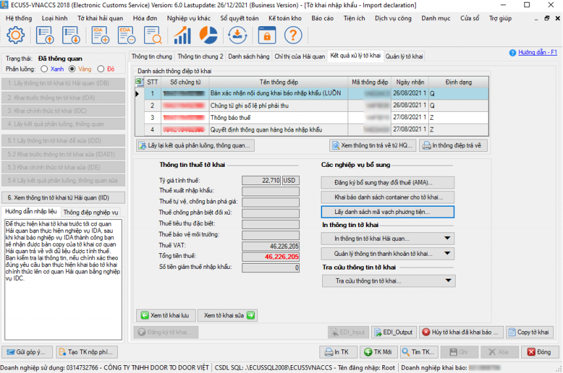Viewport: 563px width, 373px height.
Task: Click the 'Copy tờ khai' button
Action: pyautogui.click(x=530, y=332)
